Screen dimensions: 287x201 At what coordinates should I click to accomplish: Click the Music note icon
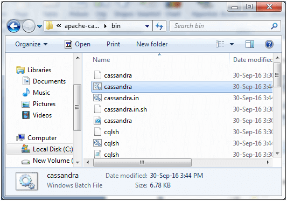point(26,92)
